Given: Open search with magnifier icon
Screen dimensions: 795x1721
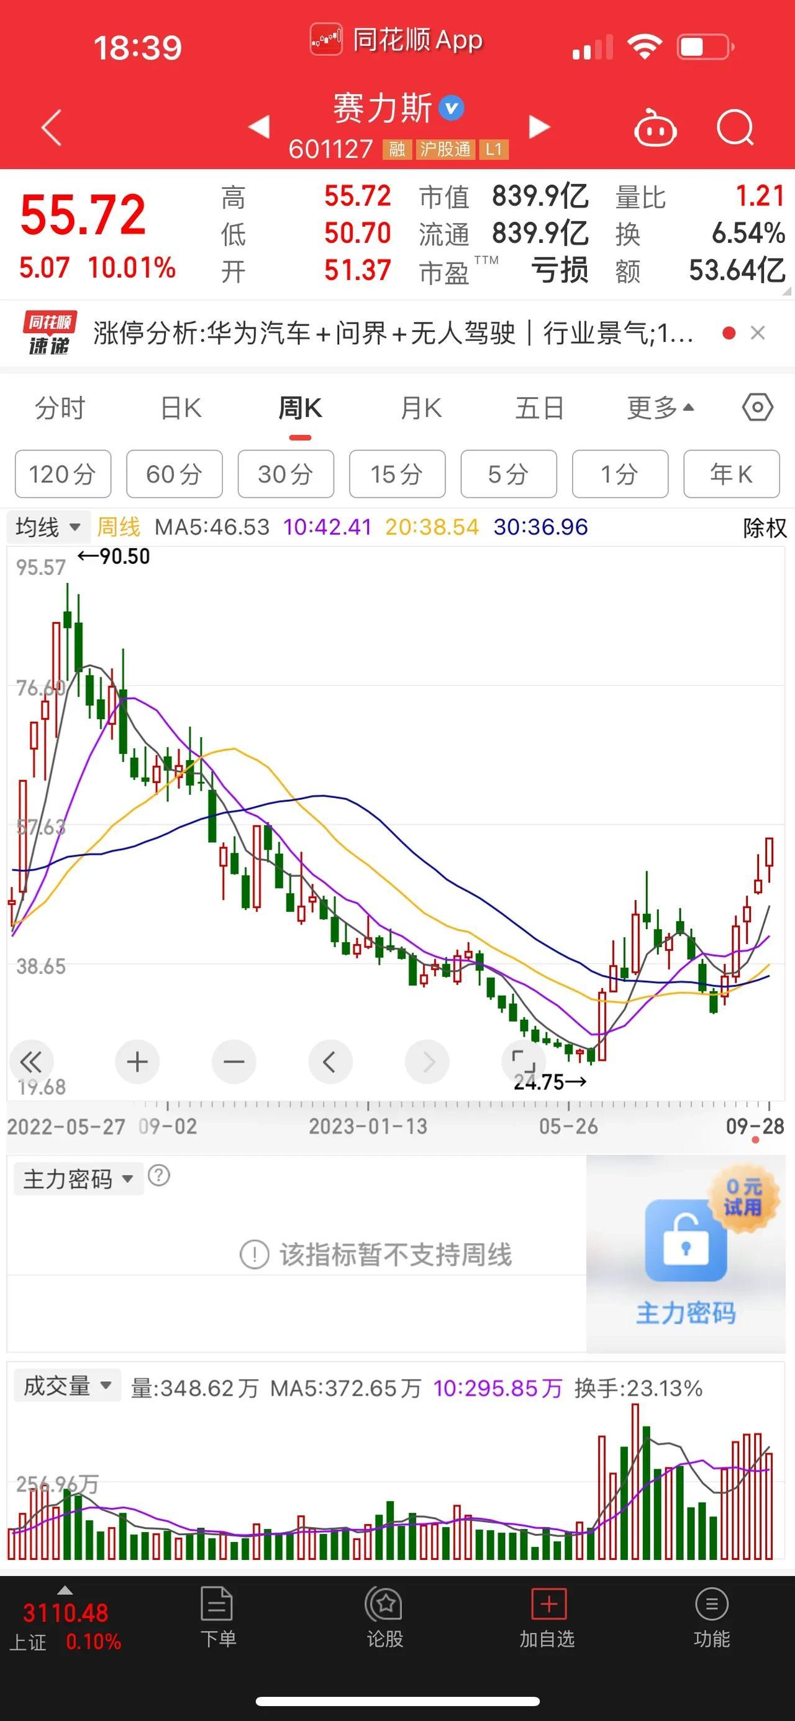Looking at the screenshot, I should 735,127.
